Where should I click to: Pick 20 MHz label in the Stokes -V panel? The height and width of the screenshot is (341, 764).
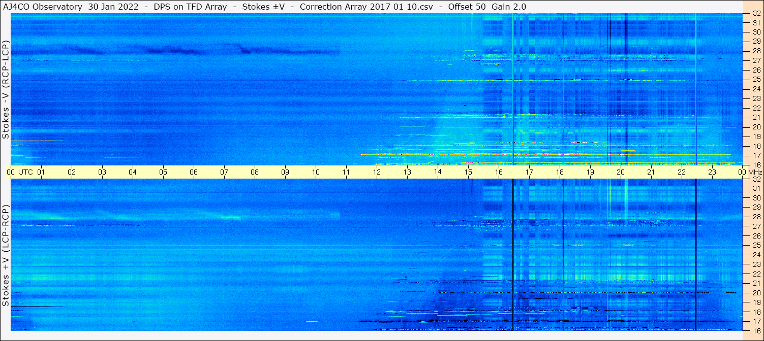[756, 127]
